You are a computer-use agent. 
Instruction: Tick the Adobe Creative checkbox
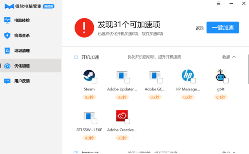[127, 121]
